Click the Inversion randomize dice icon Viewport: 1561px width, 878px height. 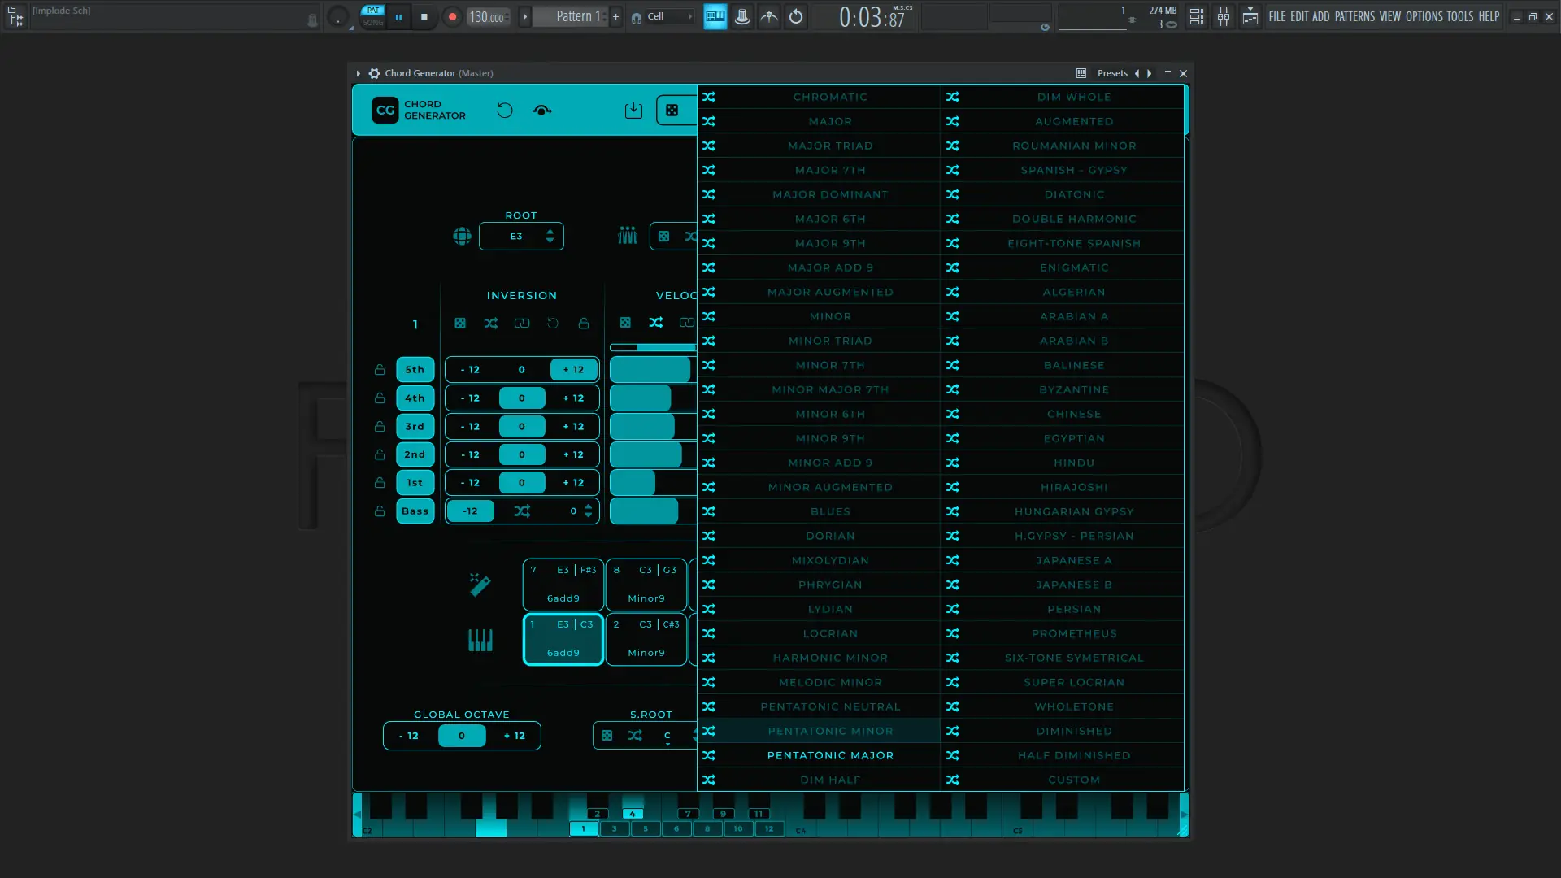coord(460,324)
